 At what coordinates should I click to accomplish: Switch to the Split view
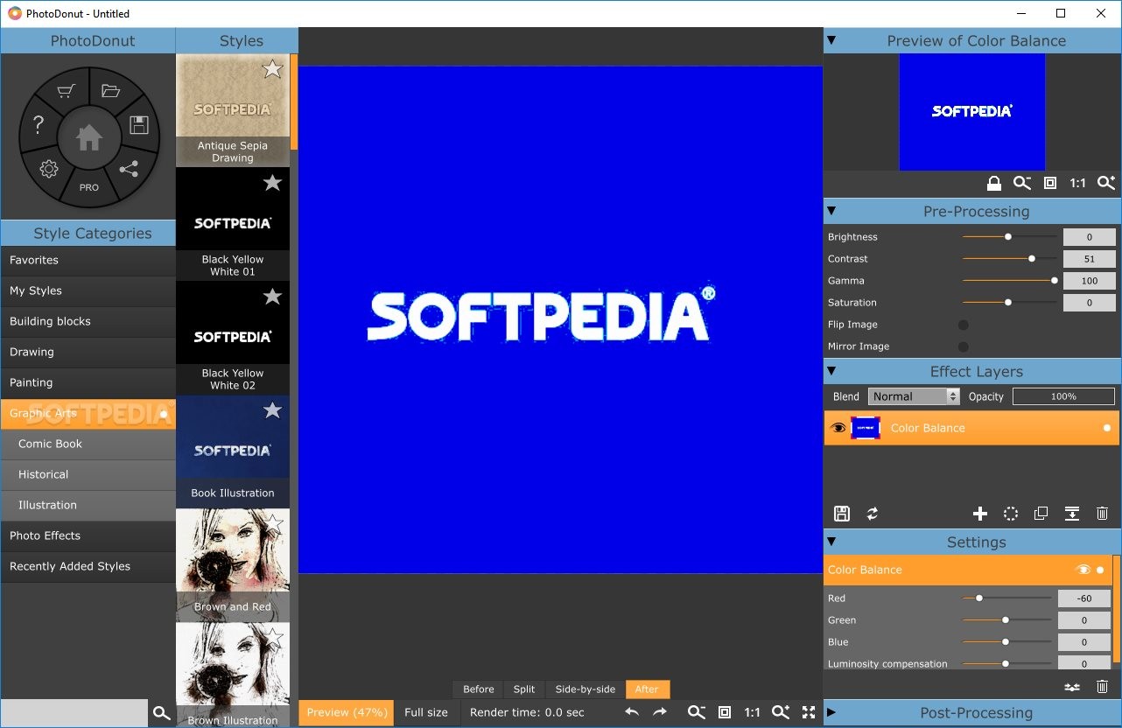coord(524,689)
